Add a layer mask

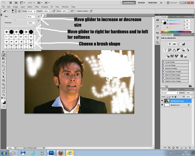point(173,148)
